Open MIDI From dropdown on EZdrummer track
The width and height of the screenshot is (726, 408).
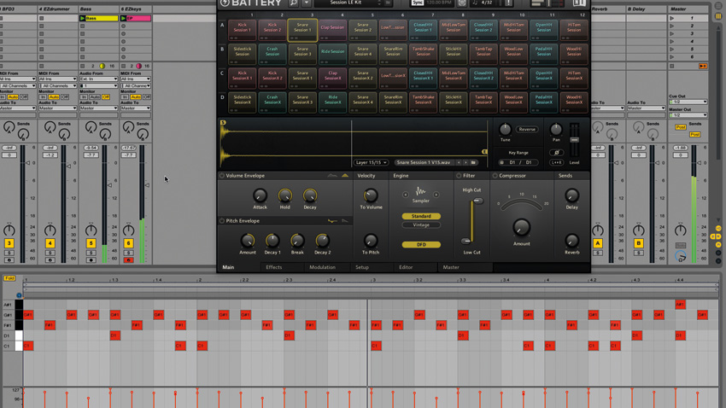pyautogui.click(x=57, y=79)
